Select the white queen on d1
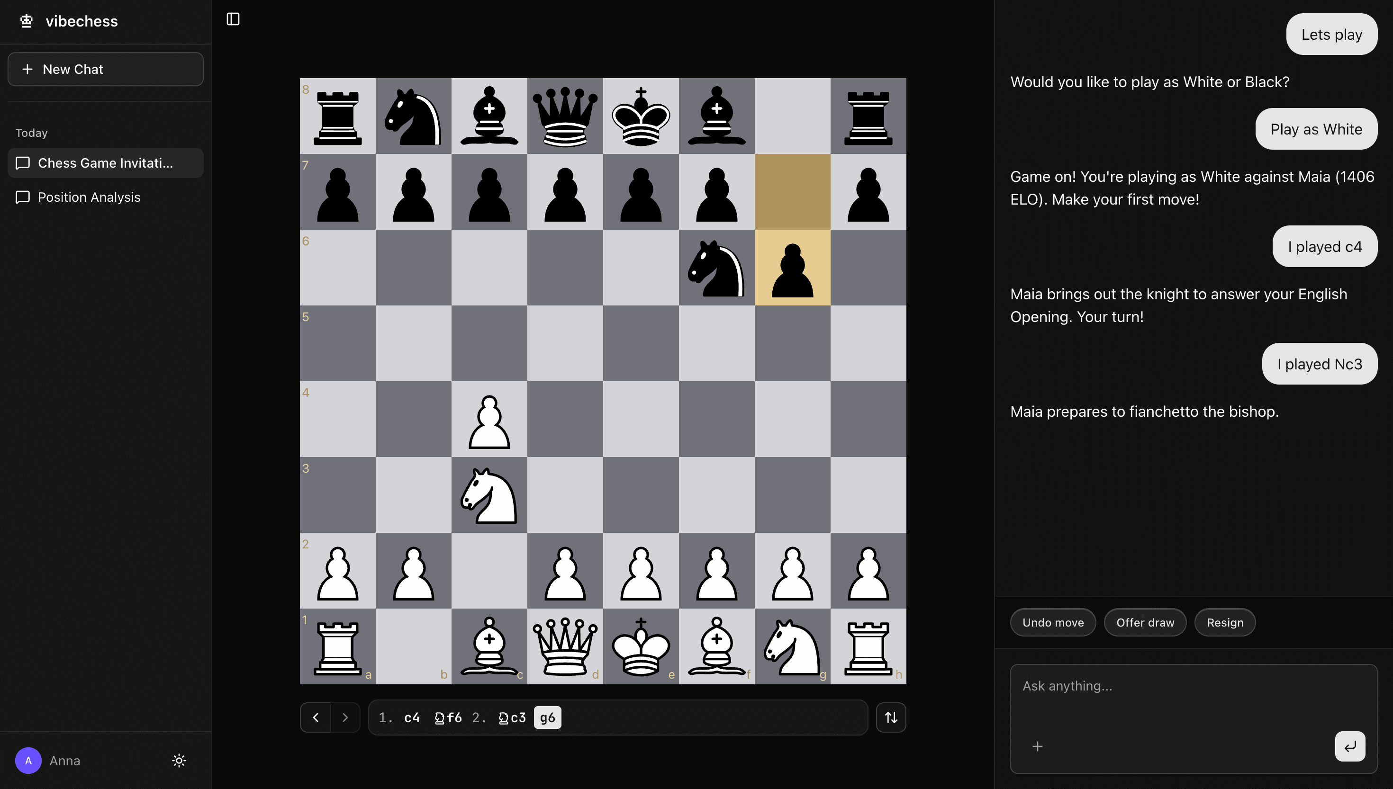1393x789 pixels. click(x=565, y=646)
